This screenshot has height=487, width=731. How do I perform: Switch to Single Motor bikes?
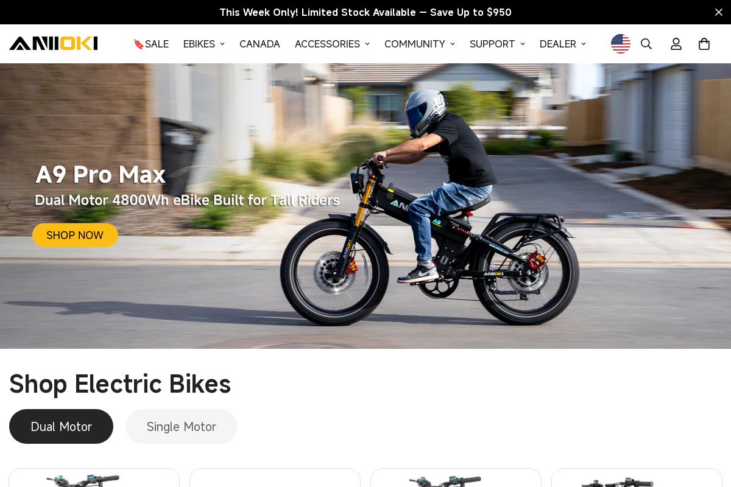pyautogui.click(x=182, y=426)
